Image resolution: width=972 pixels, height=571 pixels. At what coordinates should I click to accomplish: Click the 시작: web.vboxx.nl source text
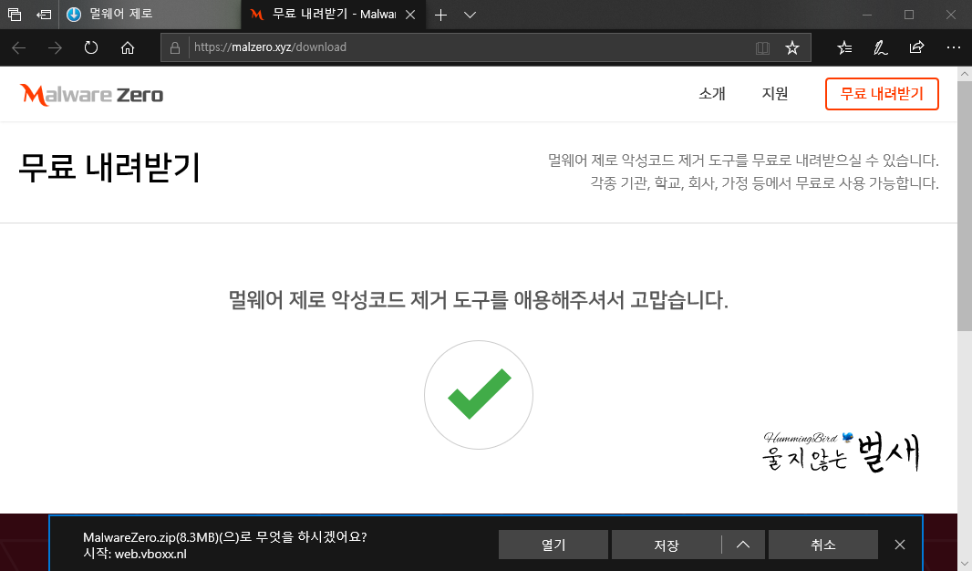[x=135, y=554]
